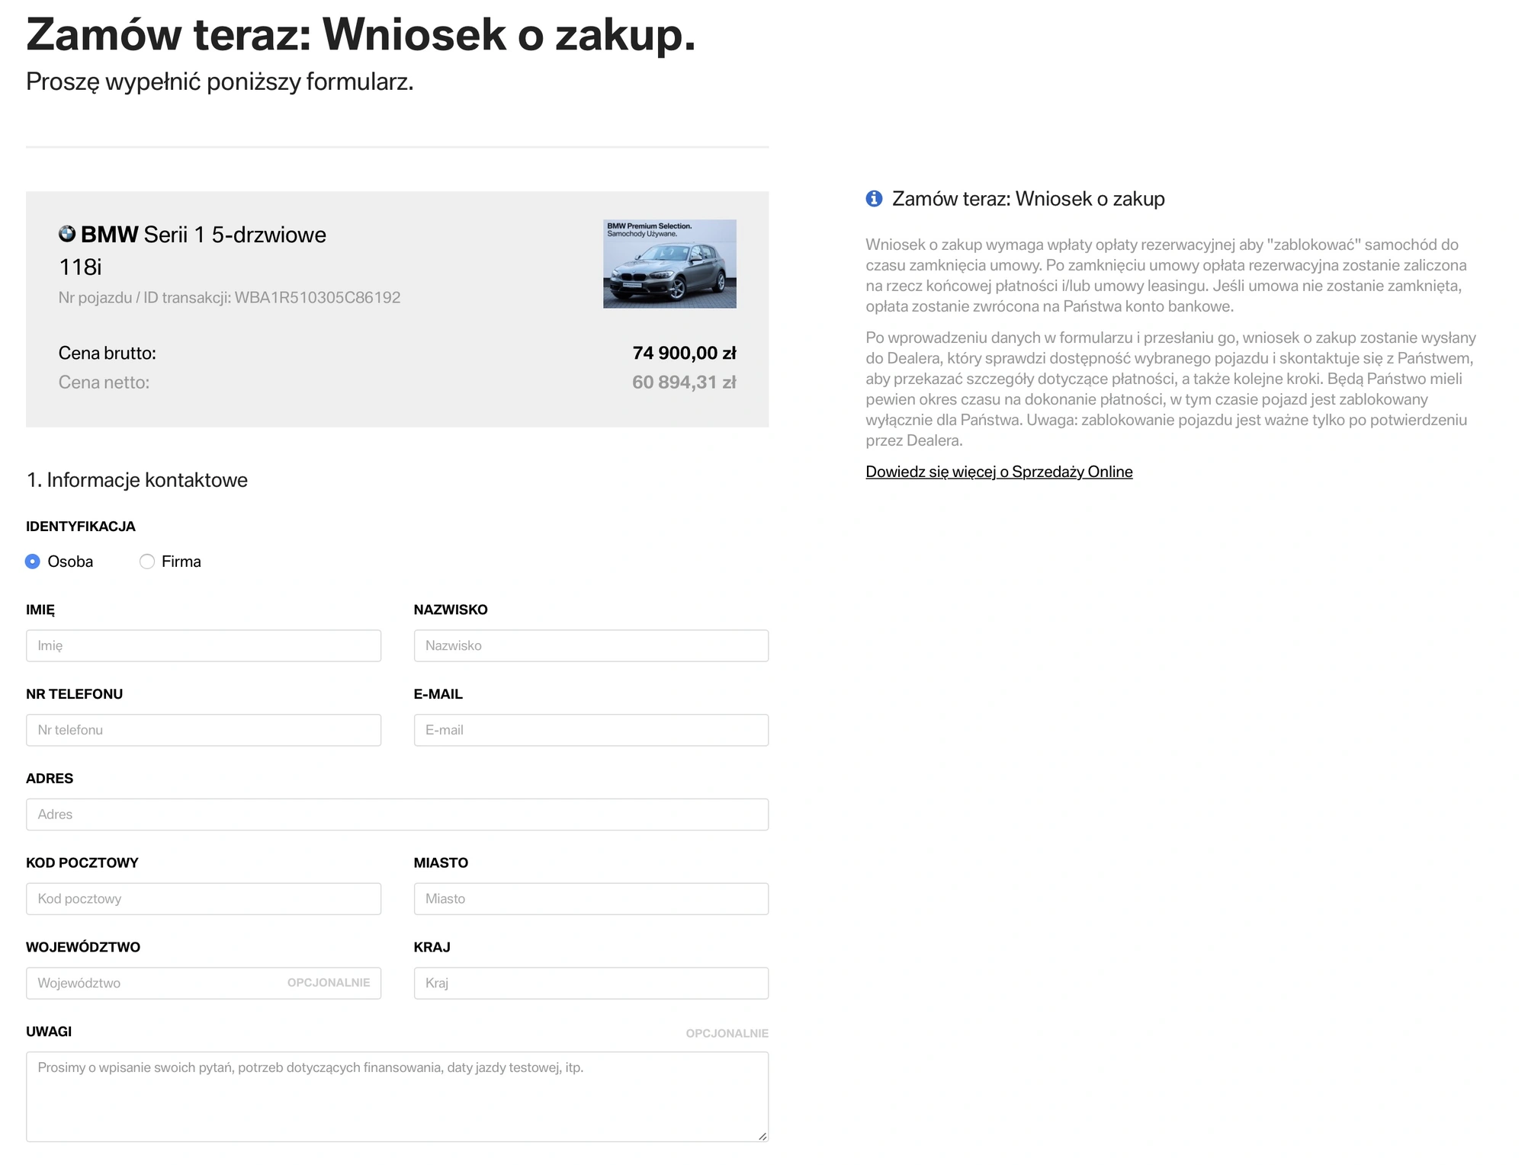Viewport: 1525px width, 1165px height.
Task: Click the Kod pocztowy field
Action: point(204,899)
